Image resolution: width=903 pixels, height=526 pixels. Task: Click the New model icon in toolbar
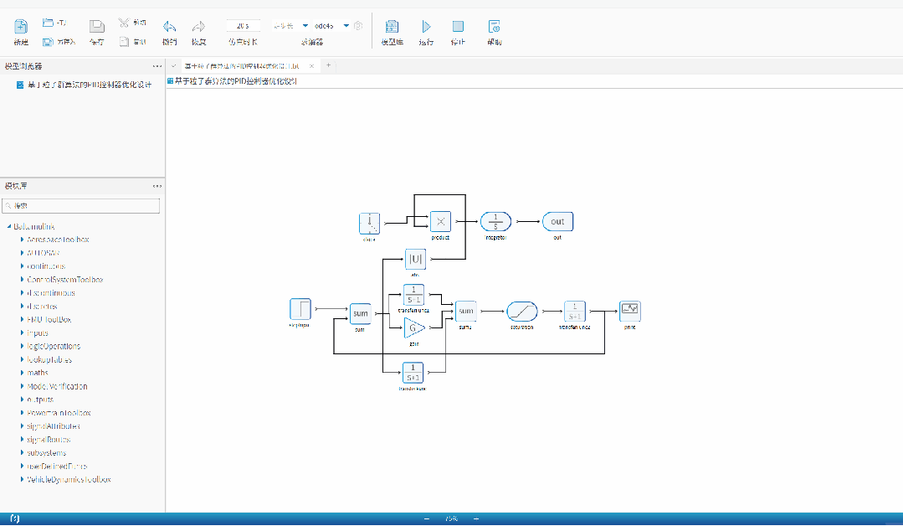point(21,27)
